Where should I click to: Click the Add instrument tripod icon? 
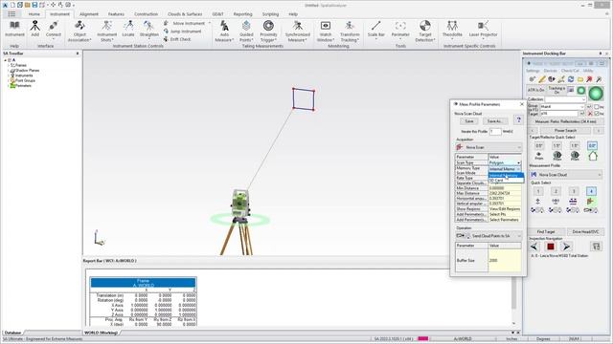click(x=35, y=26)
